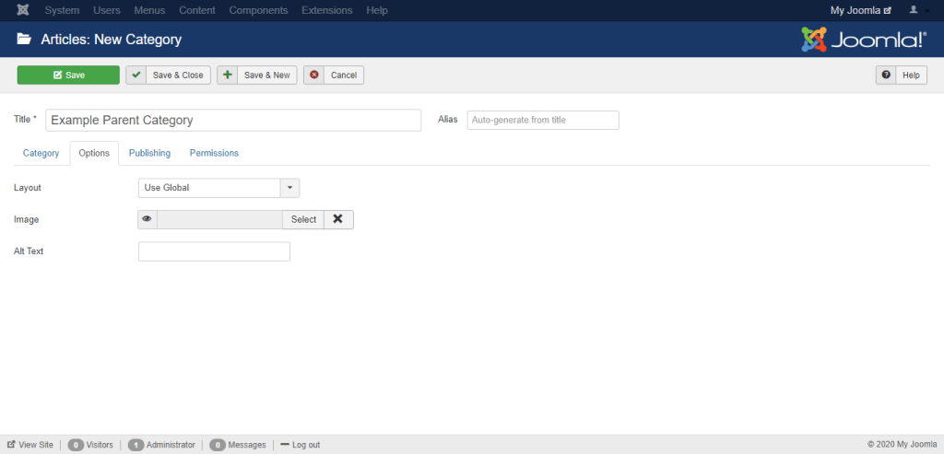Open the user account dropdown icon

tap(917, 10)
